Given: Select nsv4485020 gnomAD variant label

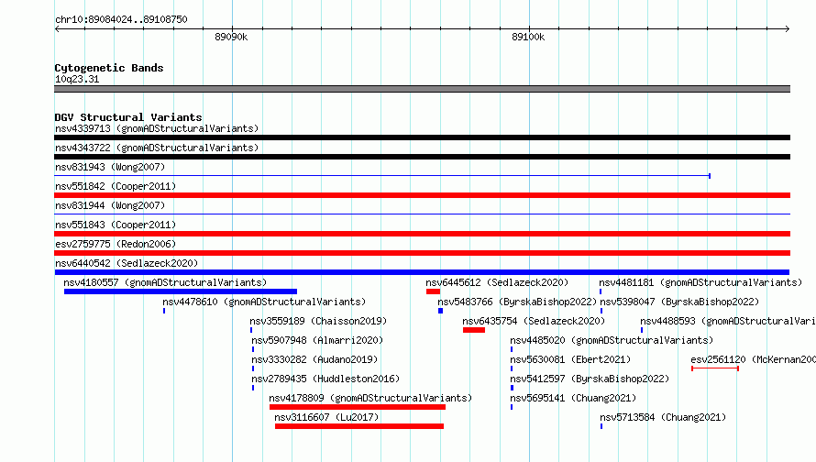Looking at the screenshot, I should pyautogui.click(x=612, y=340).
